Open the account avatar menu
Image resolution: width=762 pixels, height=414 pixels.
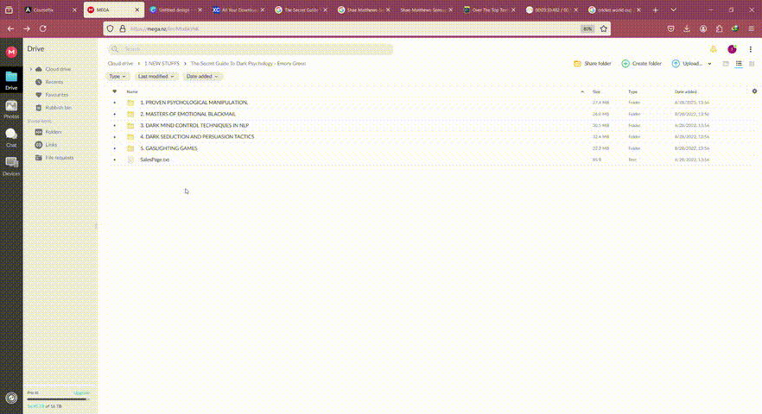tap(732, 49)
